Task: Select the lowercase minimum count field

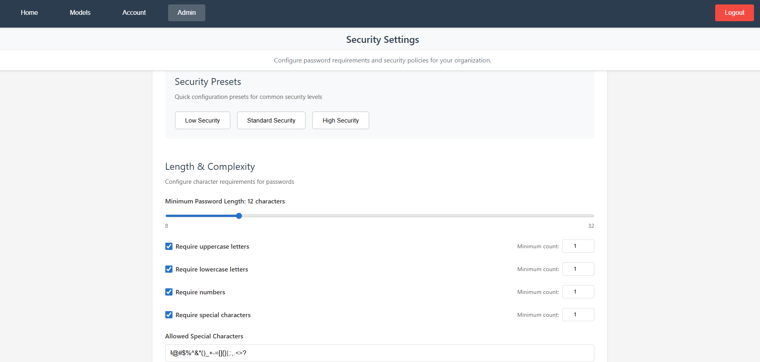Action: (578, 269)
